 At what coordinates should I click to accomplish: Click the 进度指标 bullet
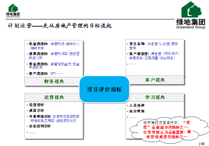click(36, 105)
